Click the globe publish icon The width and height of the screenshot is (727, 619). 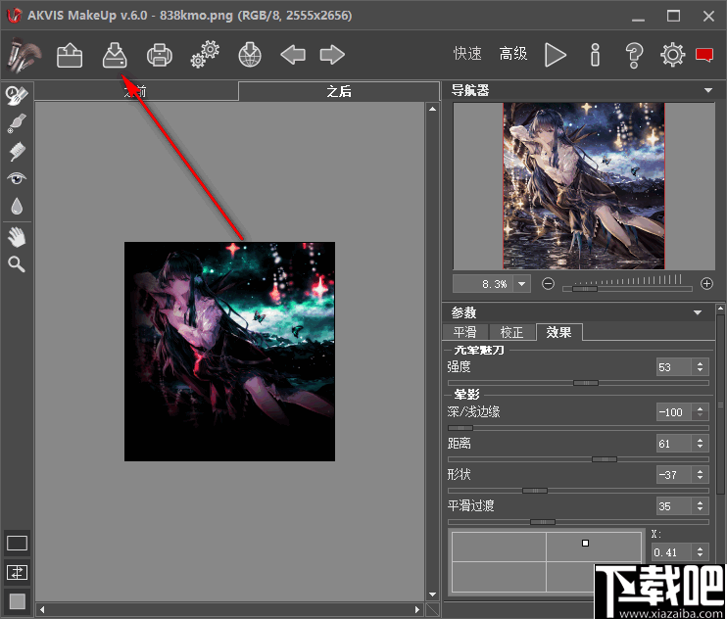pyautogui.click(x=250, y=55)
